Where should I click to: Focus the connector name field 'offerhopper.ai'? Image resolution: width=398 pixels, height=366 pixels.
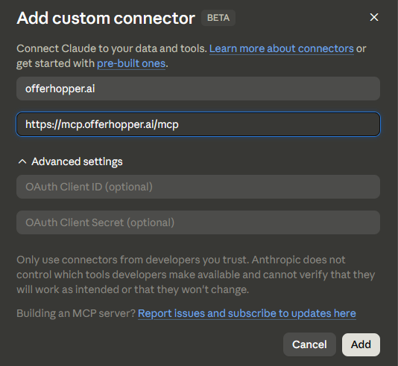(198, 89)
